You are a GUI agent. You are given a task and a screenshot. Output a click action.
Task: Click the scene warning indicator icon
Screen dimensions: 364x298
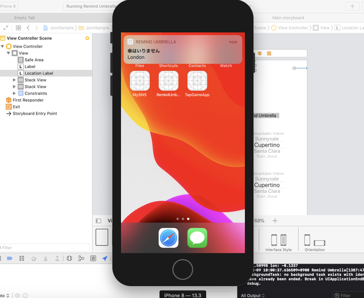pos(87,38)
